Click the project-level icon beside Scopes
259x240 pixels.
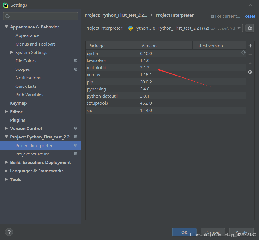[76, 69]
